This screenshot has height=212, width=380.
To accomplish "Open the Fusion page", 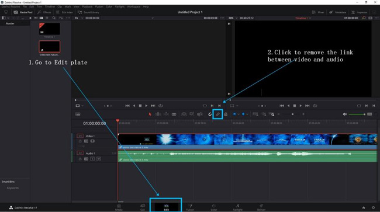I will pos(190,207).
